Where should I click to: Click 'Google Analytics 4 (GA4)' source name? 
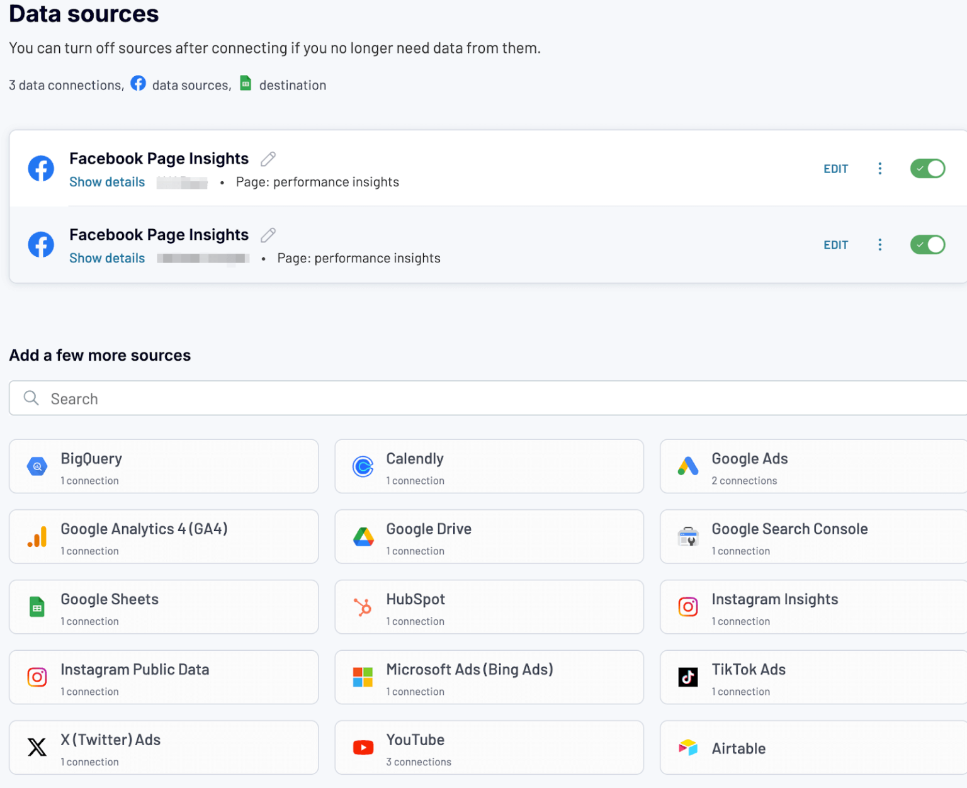(x=144, y=529)
